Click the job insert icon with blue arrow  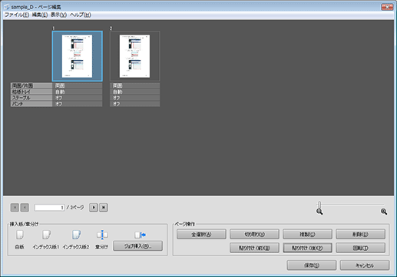(140, 235)
